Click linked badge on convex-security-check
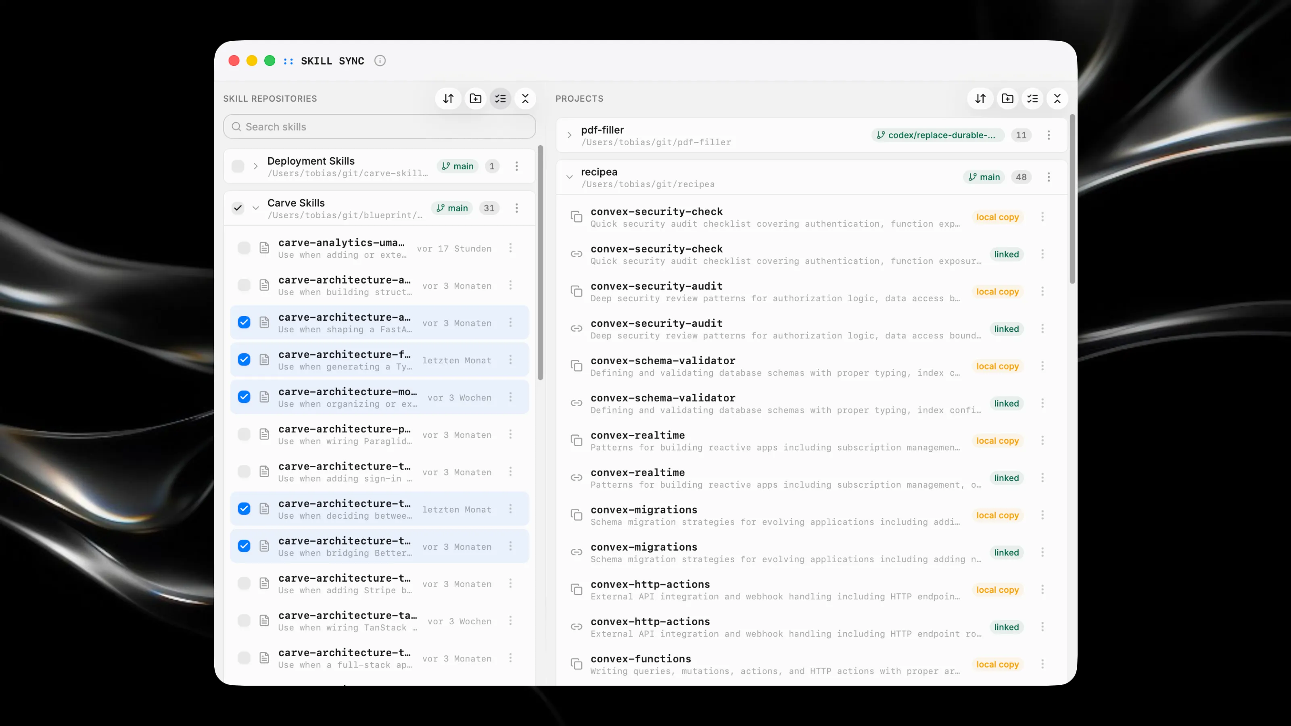 1006,254
